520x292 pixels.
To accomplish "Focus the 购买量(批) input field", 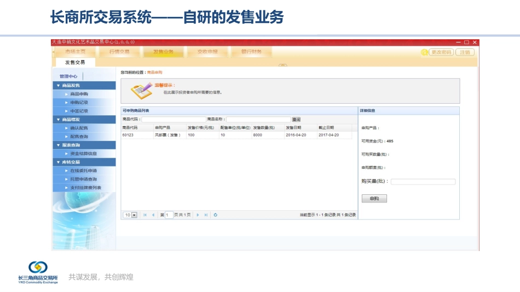I will (423, 182).
